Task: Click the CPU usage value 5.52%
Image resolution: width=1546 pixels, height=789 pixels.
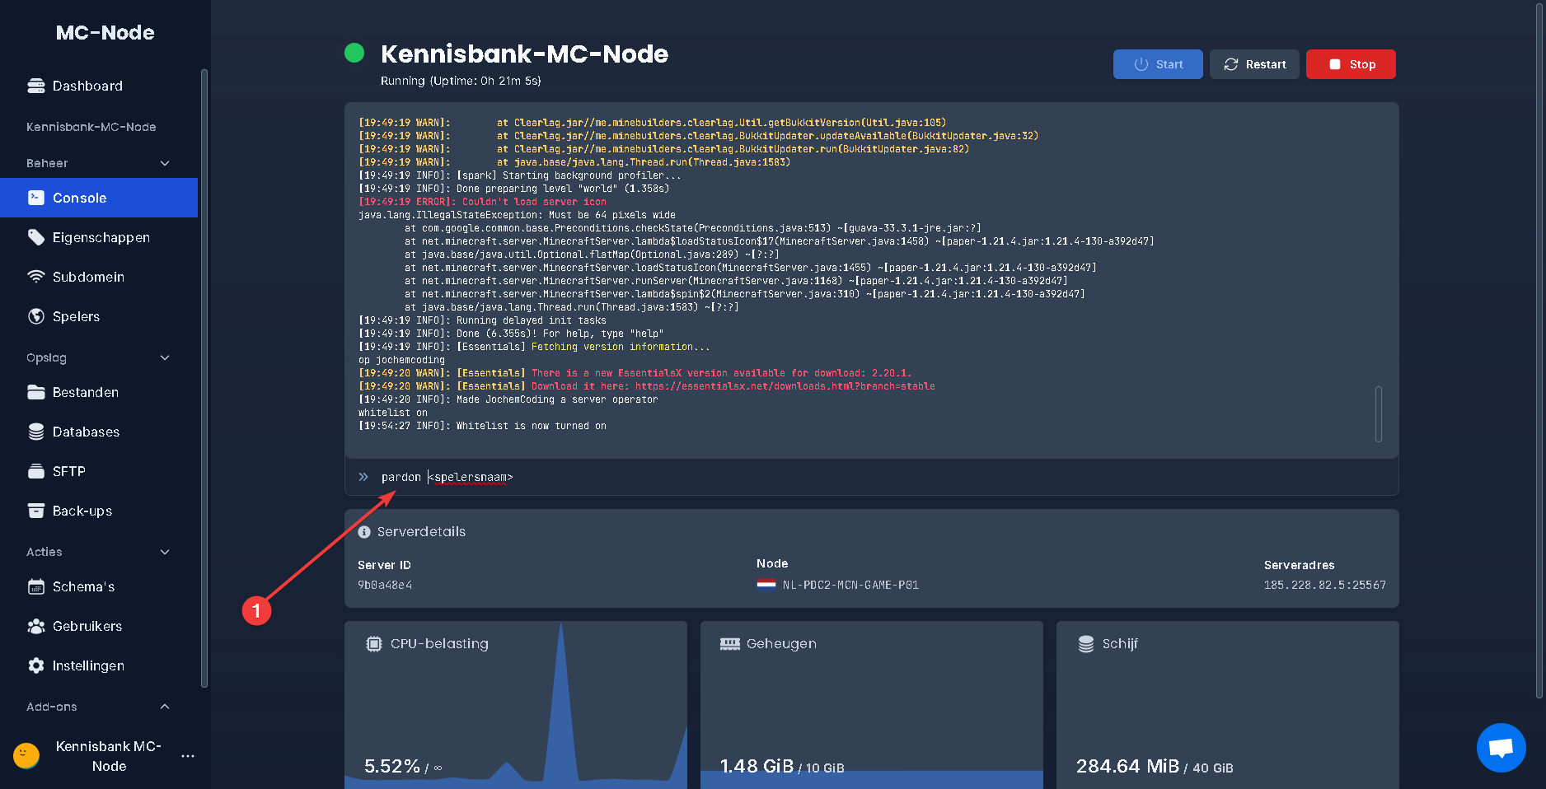Action: [x=392, y=766]
